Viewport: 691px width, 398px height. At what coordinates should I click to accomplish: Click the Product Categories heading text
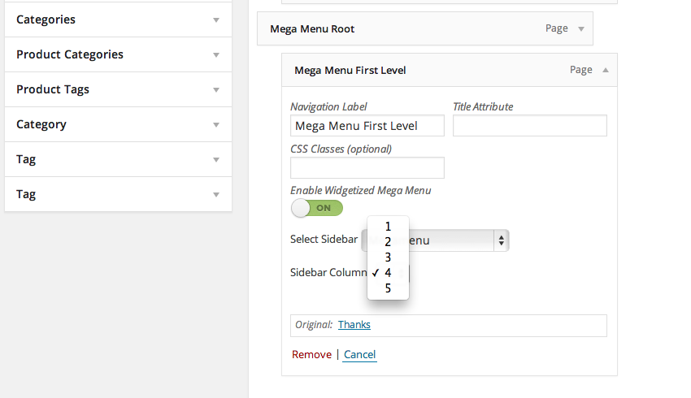[x=70, y=54]
